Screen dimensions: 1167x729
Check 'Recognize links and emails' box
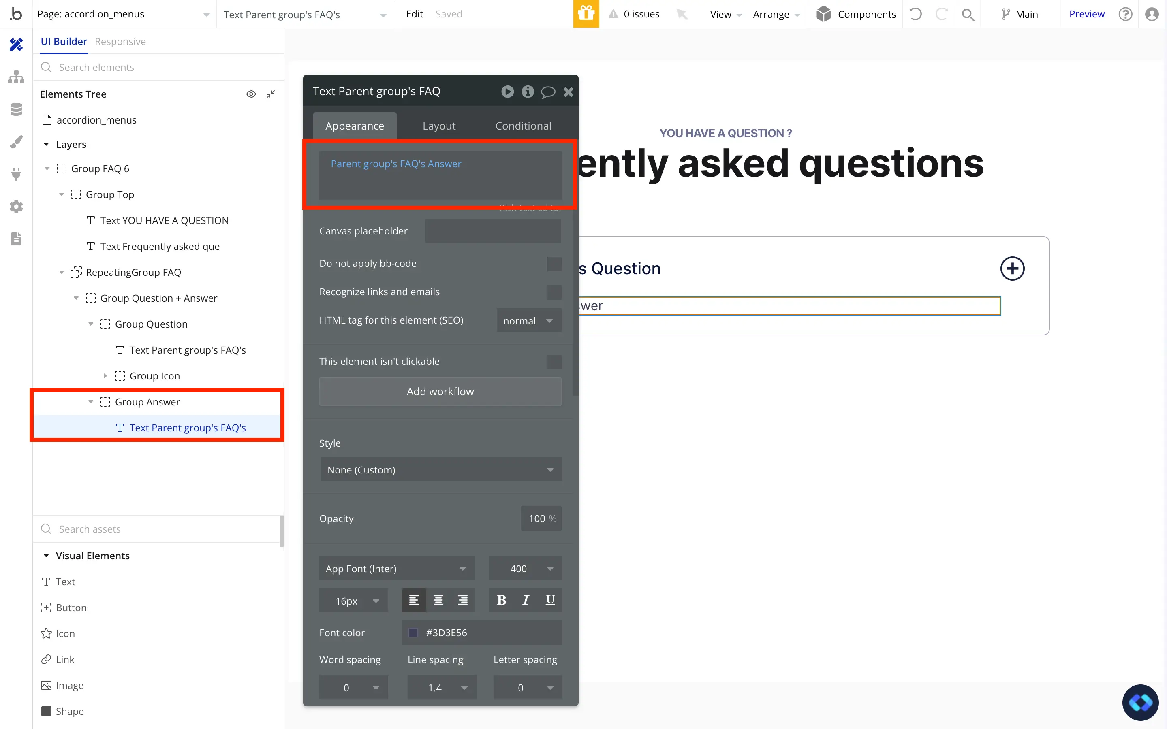tap(554, 292)
